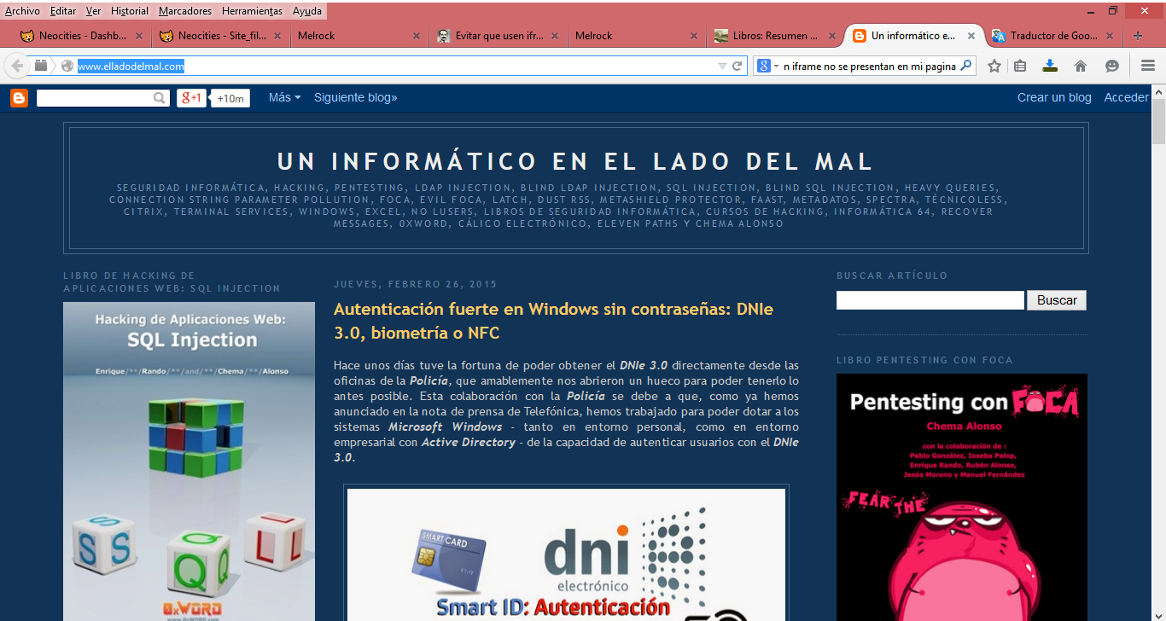Image resolution: width=1166 pixels, height=621 pixels.
Task: Open post Autenticación fuerte en Windows sin contraseñas
Action: tap(553, 321)
